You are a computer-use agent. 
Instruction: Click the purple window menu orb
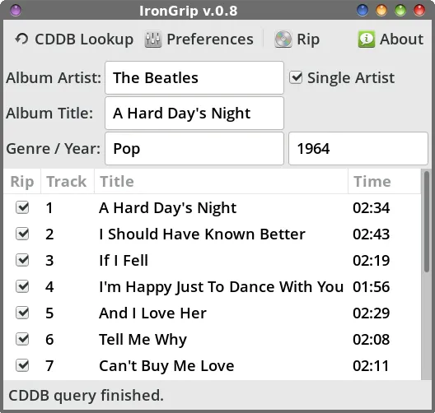(x=16, y=11)
